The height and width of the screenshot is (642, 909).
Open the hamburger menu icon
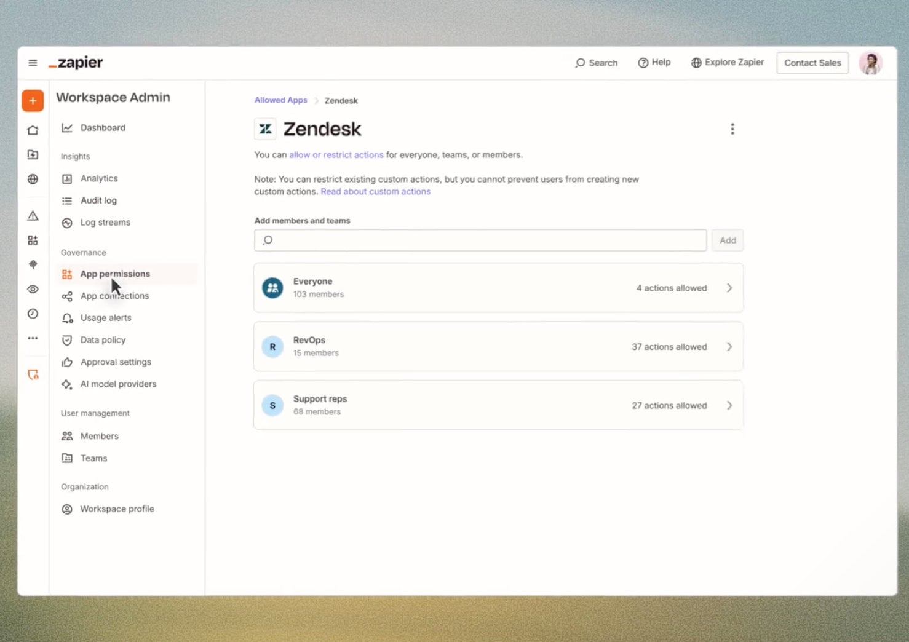click(33, 63)
